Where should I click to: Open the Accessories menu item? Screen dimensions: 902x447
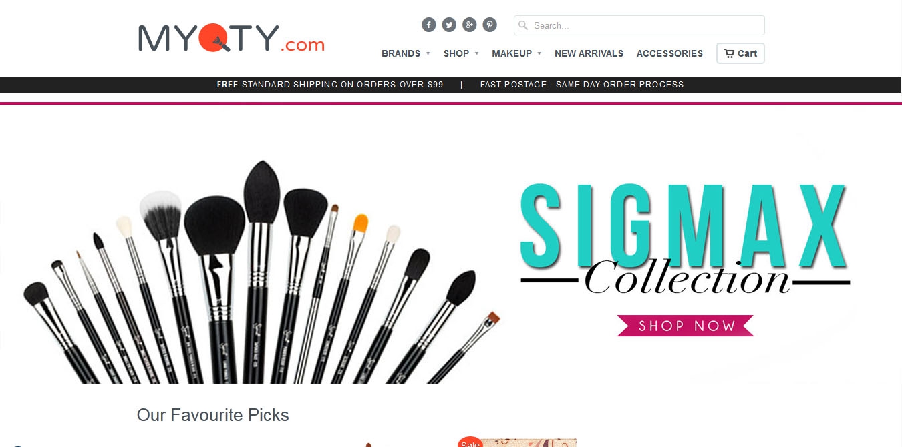click(x=669, y=53)
